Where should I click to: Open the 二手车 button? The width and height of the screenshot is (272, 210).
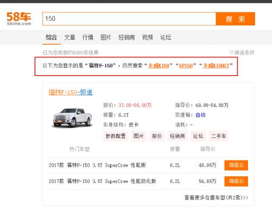click(219, 136)
